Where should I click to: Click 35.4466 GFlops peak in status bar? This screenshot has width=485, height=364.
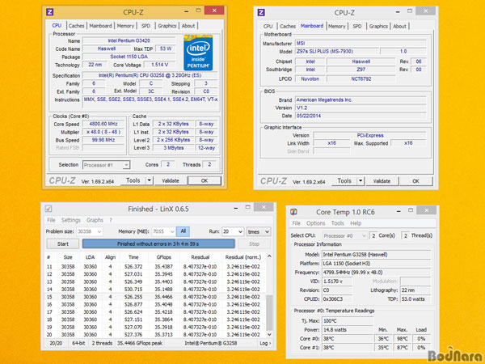pos(140,343)
